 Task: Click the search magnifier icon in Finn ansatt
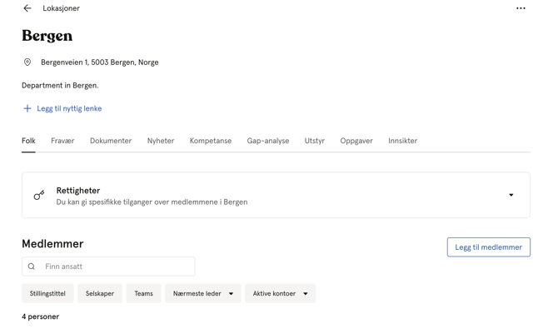[32, 267]
